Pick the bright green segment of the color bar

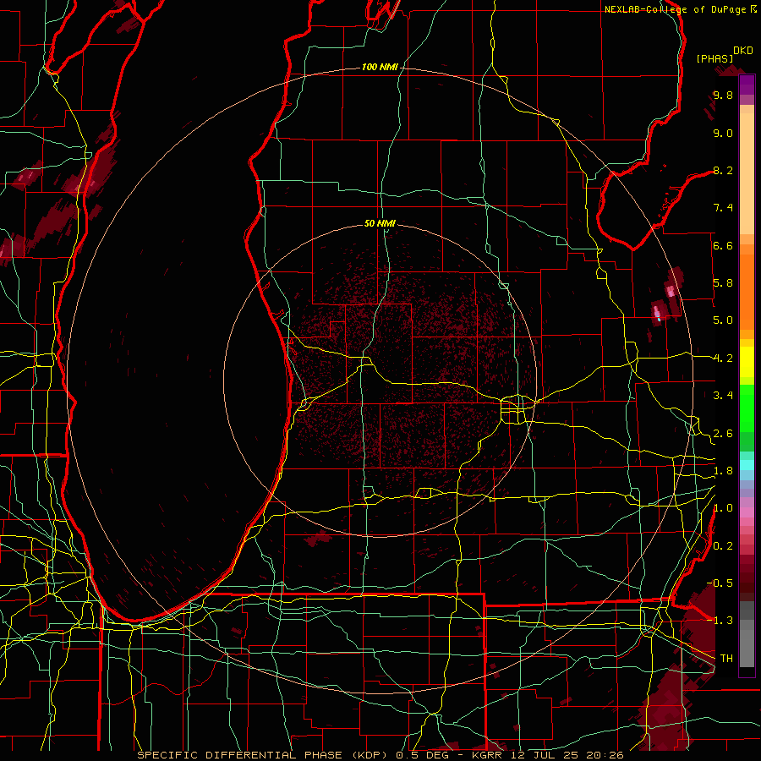click(x=747, y=409)
